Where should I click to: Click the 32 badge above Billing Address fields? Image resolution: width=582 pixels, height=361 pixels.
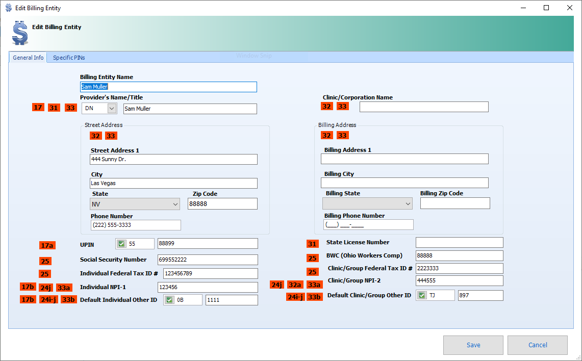click(326, 135)
